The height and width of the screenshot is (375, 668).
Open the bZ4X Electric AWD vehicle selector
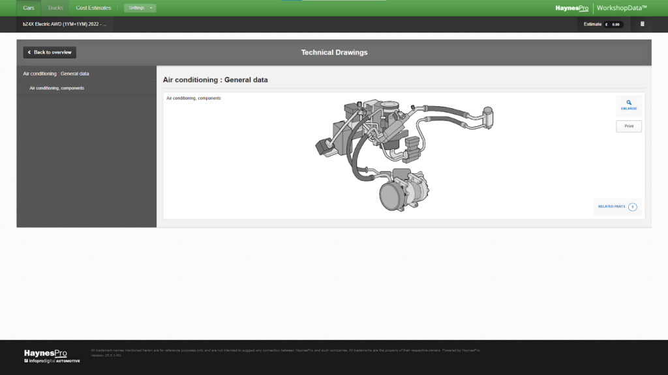click(x=63, y=24)
